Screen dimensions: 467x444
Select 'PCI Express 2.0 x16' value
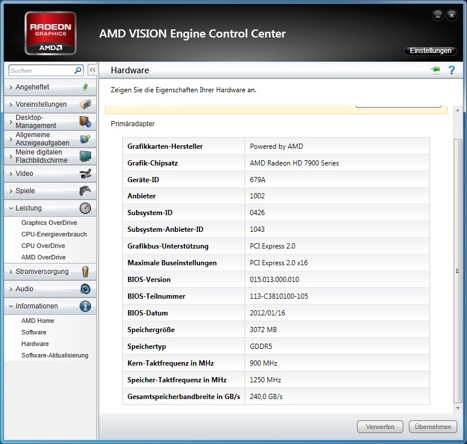(x=279, y=263)
